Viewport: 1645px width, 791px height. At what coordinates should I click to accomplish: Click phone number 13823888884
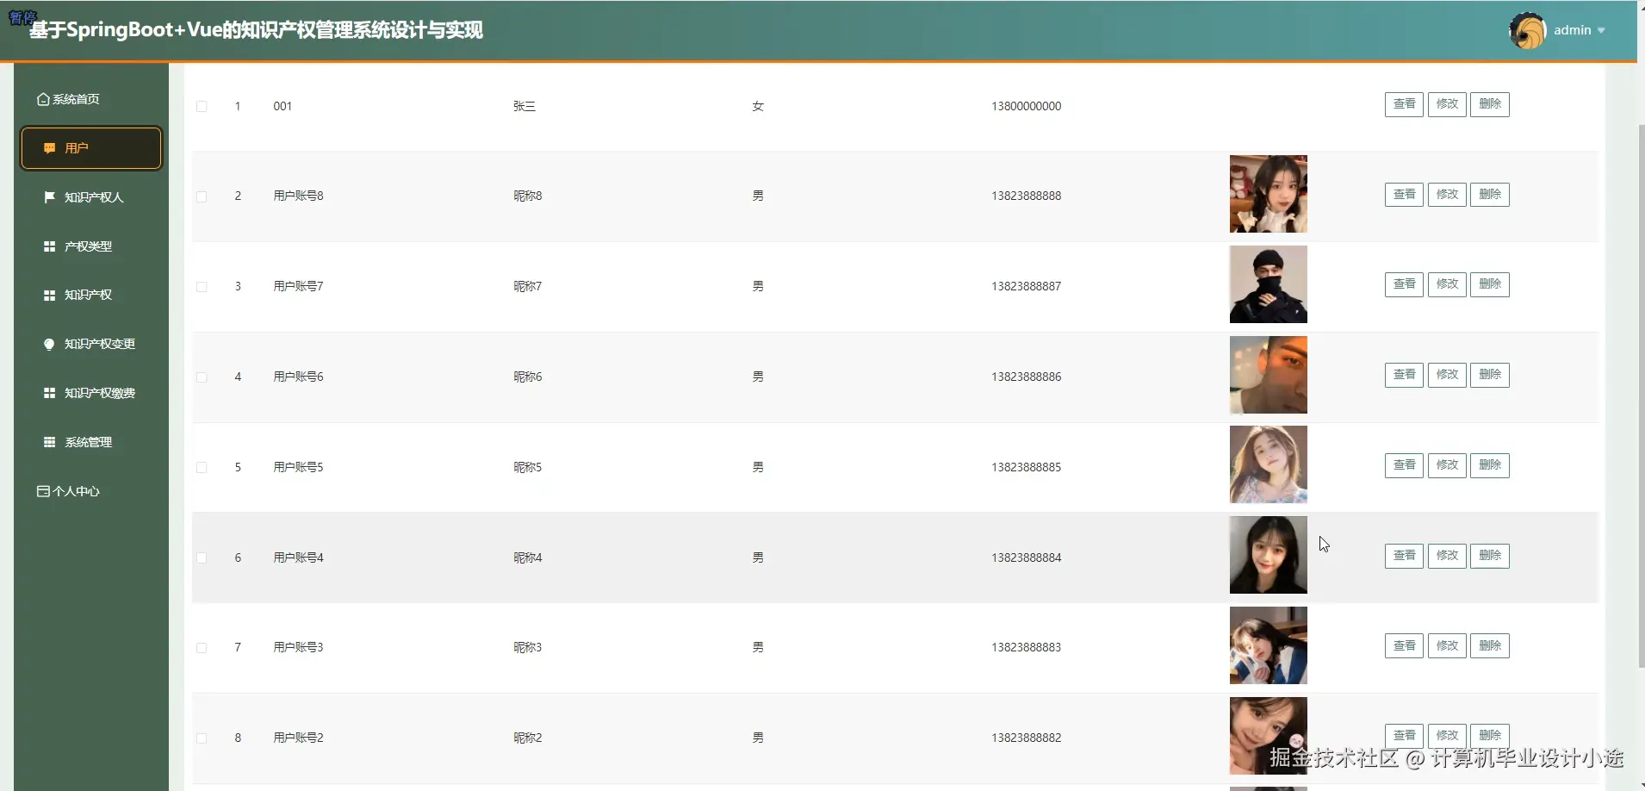(x=1026, y=558)
